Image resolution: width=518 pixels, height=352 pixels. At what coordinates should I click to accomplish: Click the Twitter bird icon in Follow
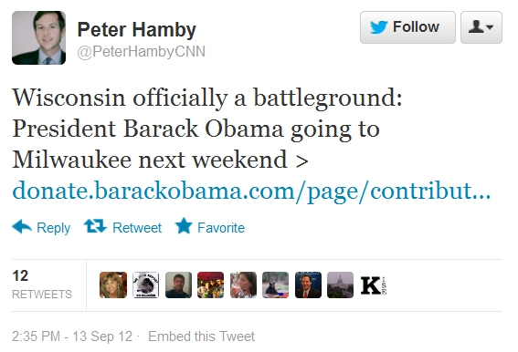[378, 27]
